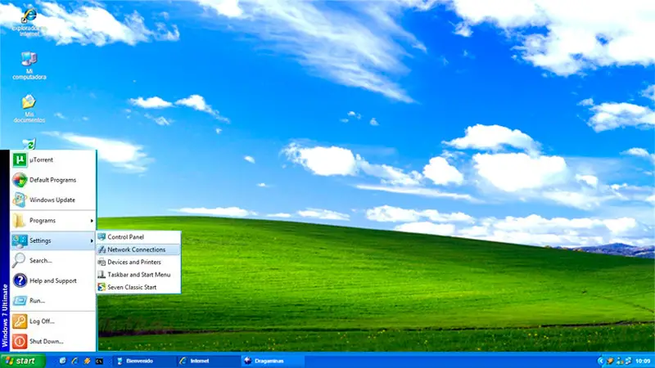Select the Recycle Bin desktop icon

[29, 145]
